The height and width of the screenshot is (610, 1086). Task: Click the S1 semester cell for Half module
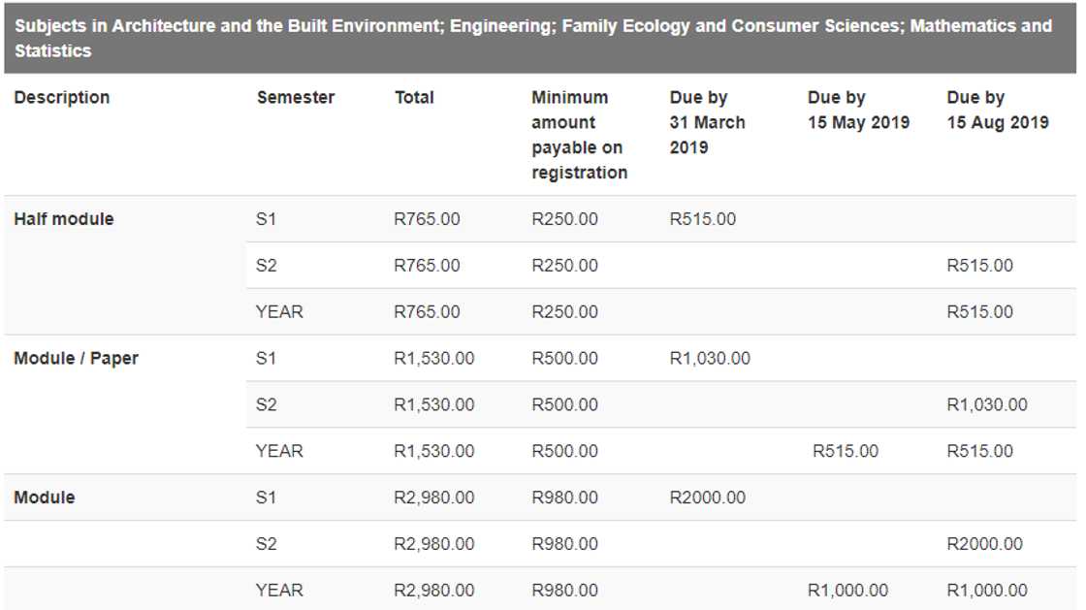click(266, 219)
